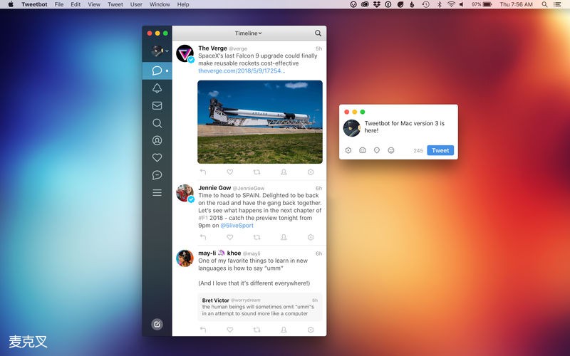Open Wi-Fi status in menu bar
570x356 pixels.
(x=451, y=4)
